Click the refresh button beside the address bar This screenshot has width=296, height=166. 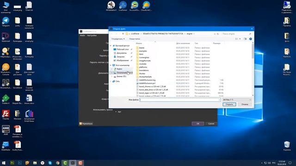(218, 34)
